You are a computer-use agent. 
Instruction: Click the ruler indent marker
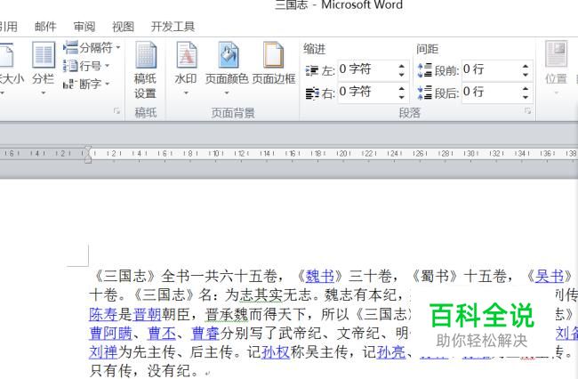click(88, 154)
